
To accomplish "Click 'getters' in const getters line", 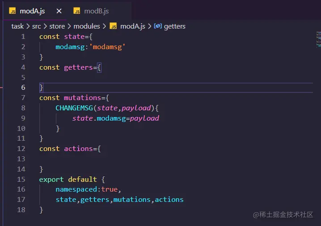I will coord(78,67).
